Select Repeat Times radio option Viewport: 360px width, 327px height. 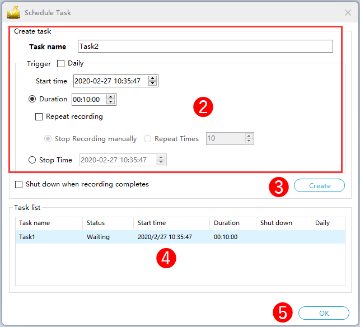click(x=147, y=139)
